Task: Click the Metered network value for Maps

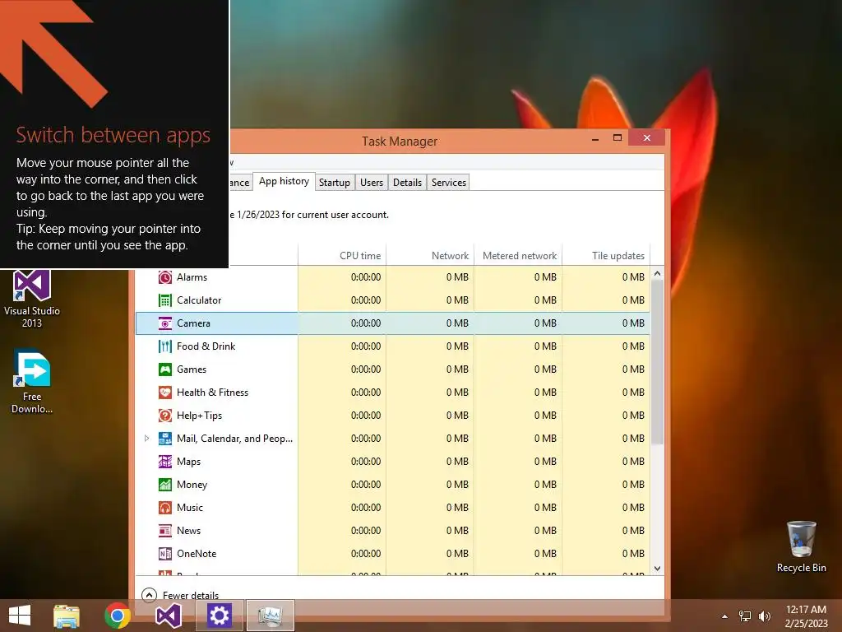Action: tap(545, 462)
